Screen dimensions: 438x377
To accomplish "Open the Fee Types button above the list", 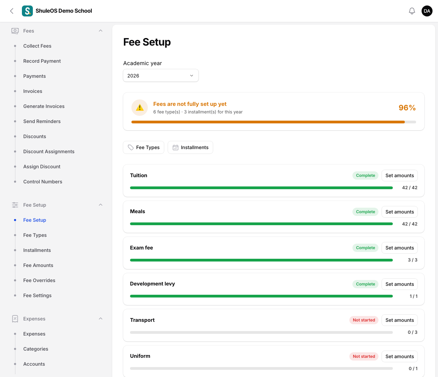I will 144,147.
